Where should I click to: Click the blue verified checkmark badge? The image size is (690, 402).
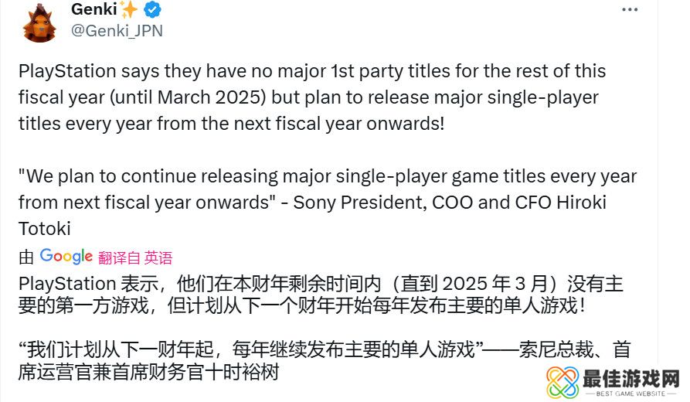click(152, 10)
